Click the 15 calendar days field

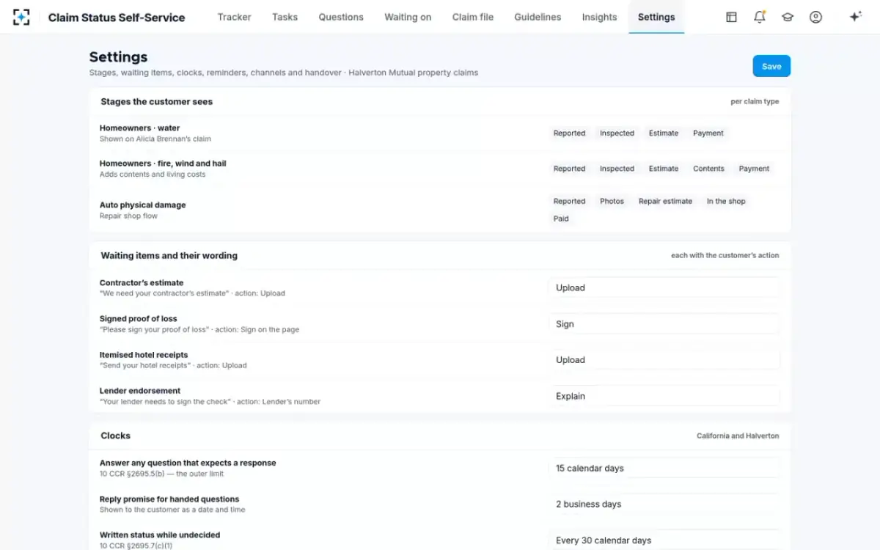click(x=664, y=468)
